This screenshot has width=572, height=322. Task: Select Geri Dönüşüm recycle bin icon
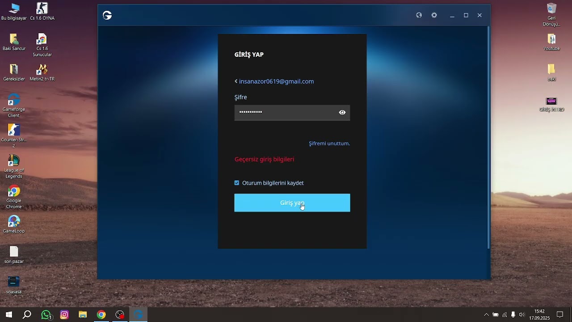click(x=551, y=15)
